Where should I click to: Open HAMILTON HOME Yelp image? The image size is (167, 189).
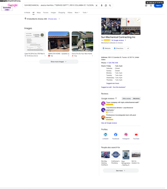(59, 42)
